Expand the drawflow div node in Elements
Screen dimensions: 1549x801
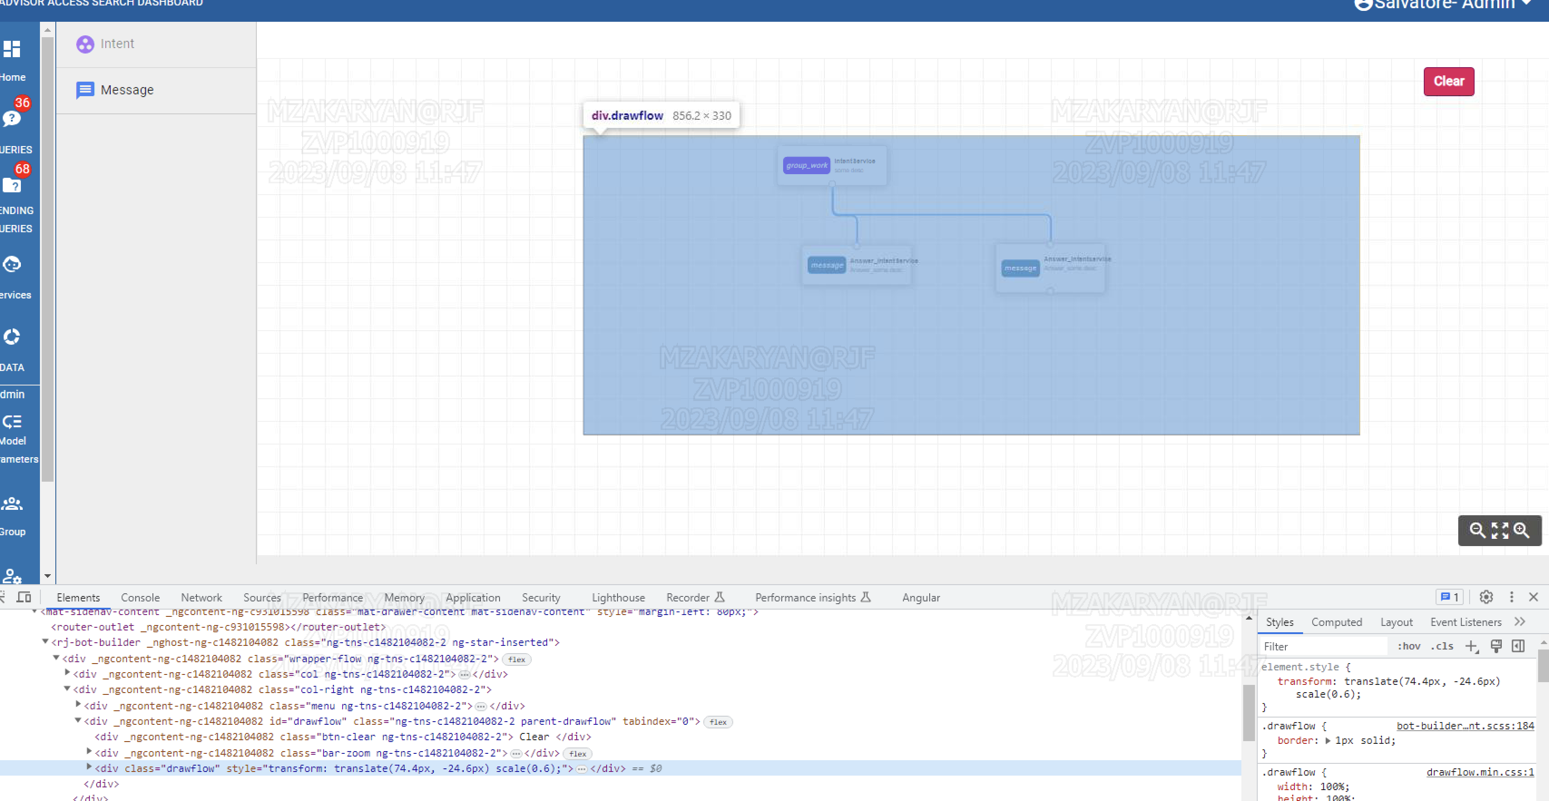point(88,767)
